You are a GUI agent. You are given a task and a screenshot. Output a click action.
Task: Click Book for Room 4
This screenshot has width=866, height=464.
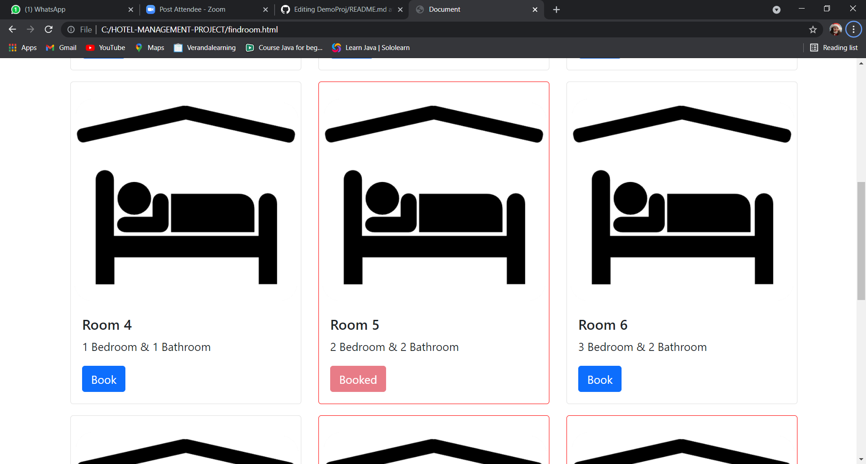coord(103,379)
